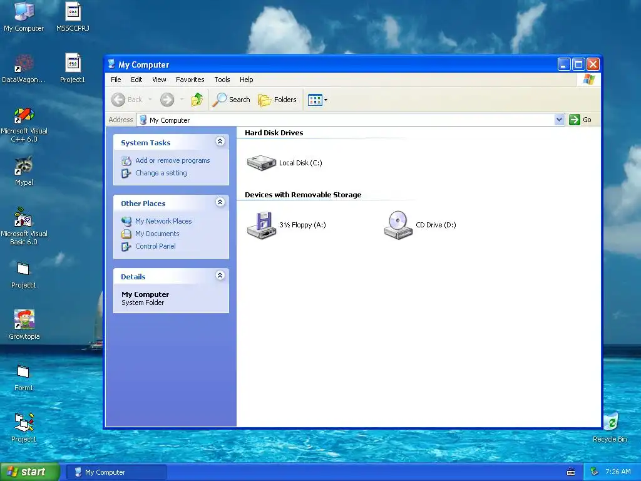Image resolution: width=641 pixels, height=481 pixels.
Task: Open Add or remove programs link
Action: coord(173,160)
